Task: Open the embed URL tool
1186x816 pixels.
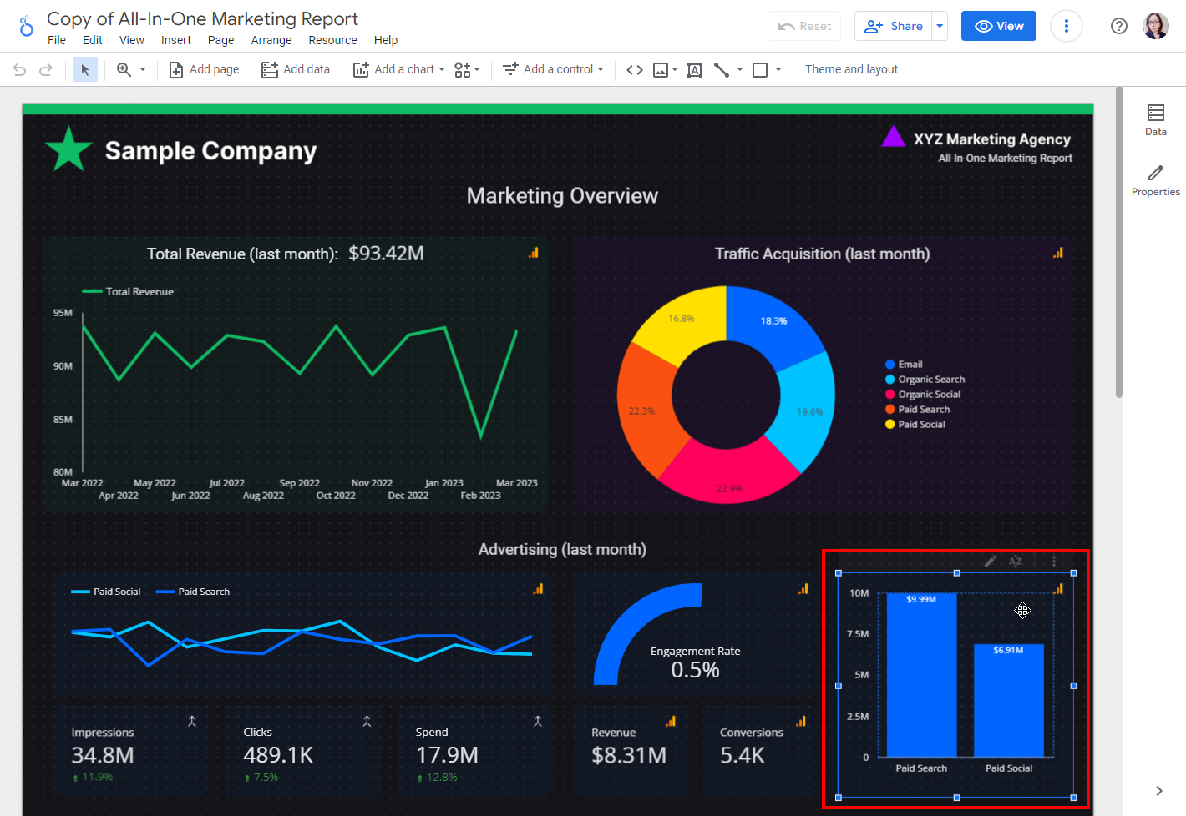Action: [634, 69]
